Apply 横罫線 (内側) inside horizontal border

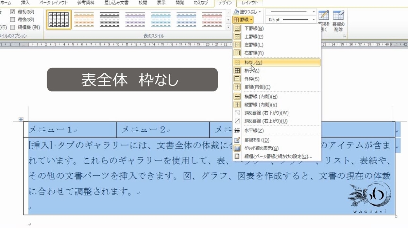pos(276,96)
